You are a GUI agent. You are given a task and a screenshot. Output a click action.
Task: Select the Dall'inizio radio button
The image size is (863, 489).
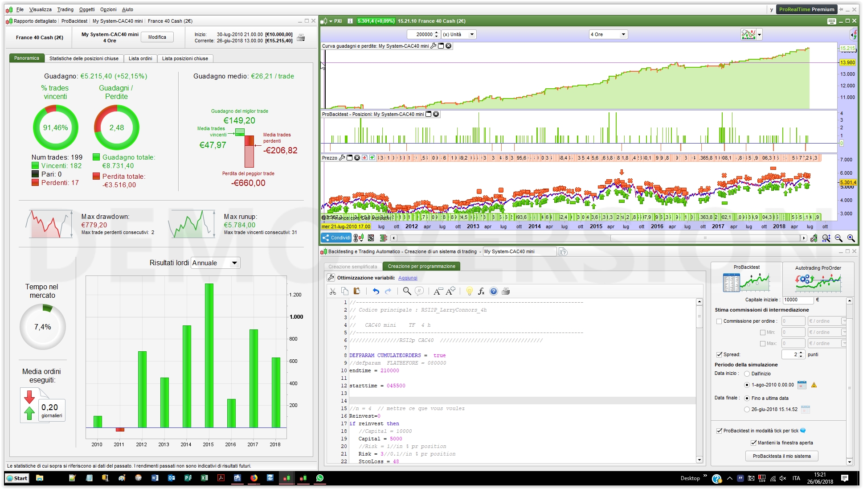pyautogui.click(x=747, y=374)
